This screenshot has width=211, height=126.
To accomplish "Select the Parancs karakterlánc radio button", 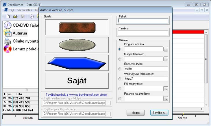I will tap(119, 98).
